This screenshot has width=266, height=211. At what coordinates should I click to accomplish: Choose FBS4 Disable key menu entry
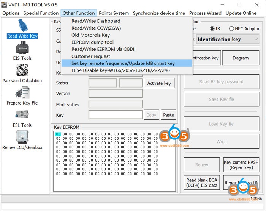(x=127, y=70)
